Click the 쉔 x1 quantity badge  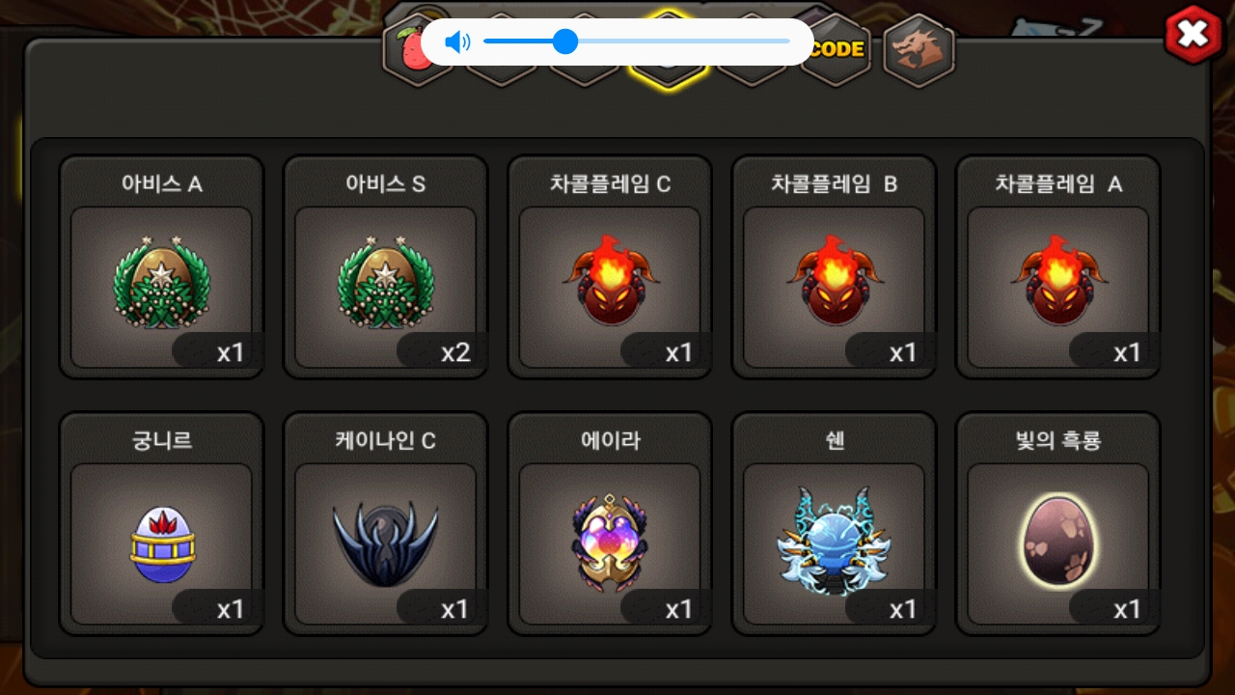click(x=890, y=608)
